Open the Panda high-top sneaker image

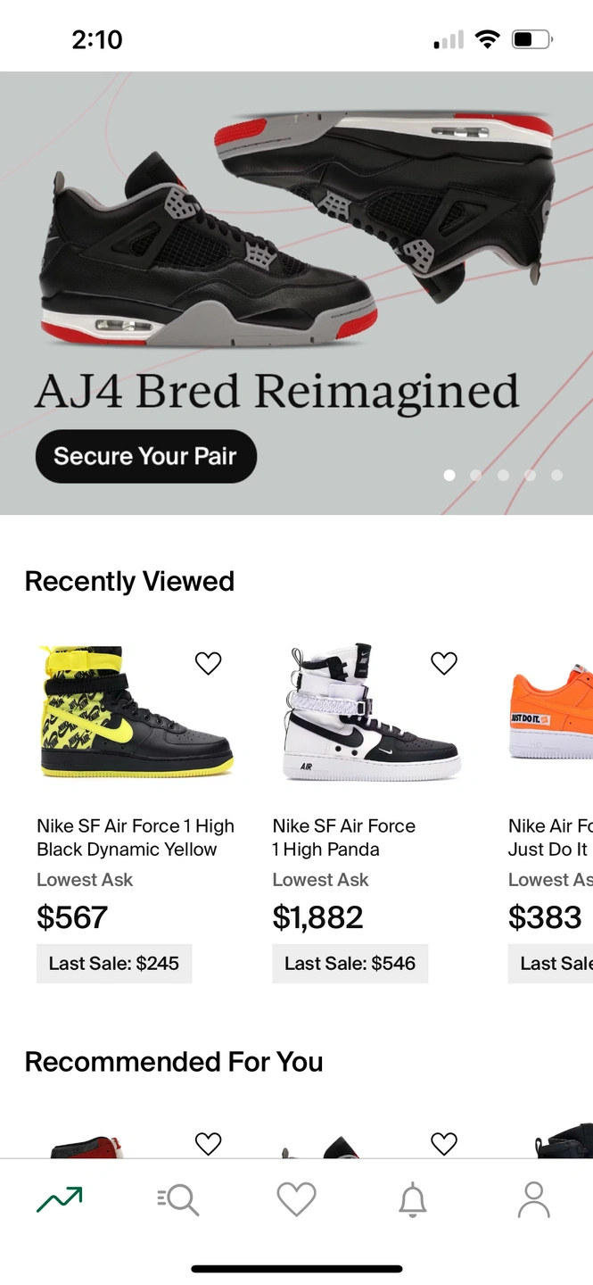click(x=371, y=711)
